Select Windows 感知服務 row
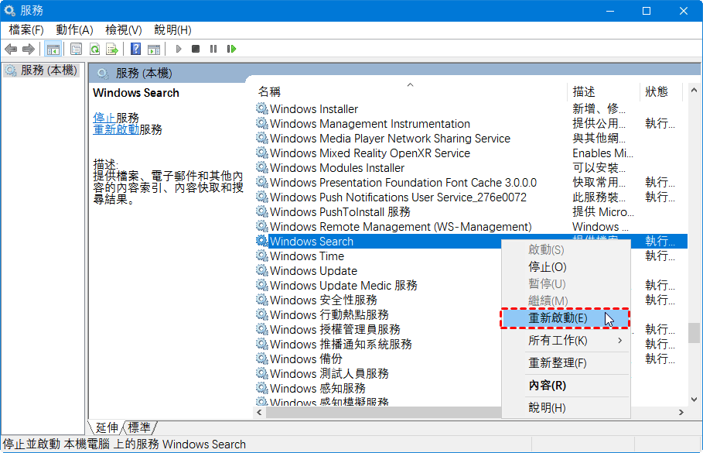This screenshot has width=703, height=453. 317,389
